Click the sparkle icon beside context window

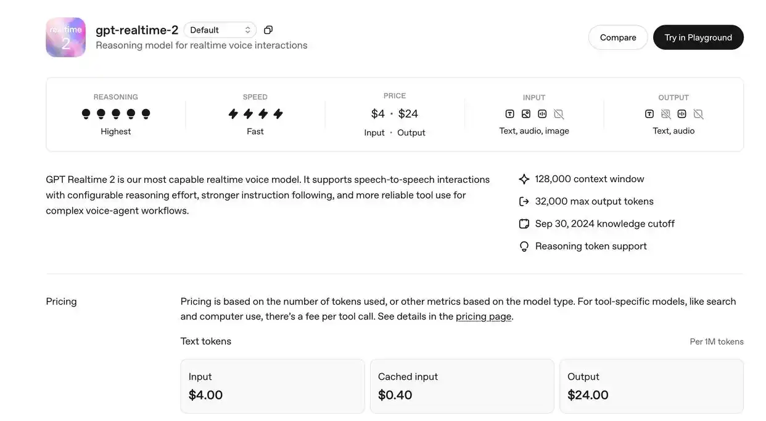[x=524, y=179]
